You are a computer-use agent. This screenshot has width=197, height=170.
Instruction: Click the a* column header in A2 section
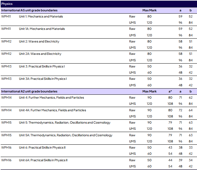(170, 91)
